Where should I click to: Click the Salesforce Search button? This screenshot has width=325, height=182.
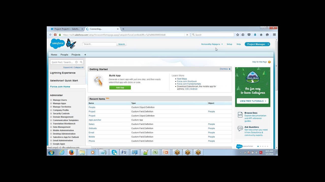122,44
